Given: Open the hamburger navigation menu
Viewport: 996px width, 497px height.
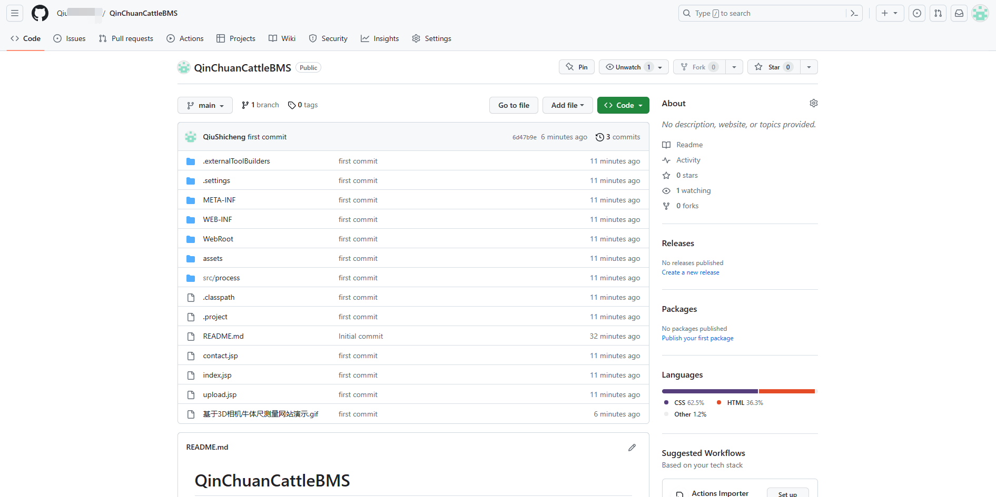Looking at the screenshot, I should tap(15, 13).
